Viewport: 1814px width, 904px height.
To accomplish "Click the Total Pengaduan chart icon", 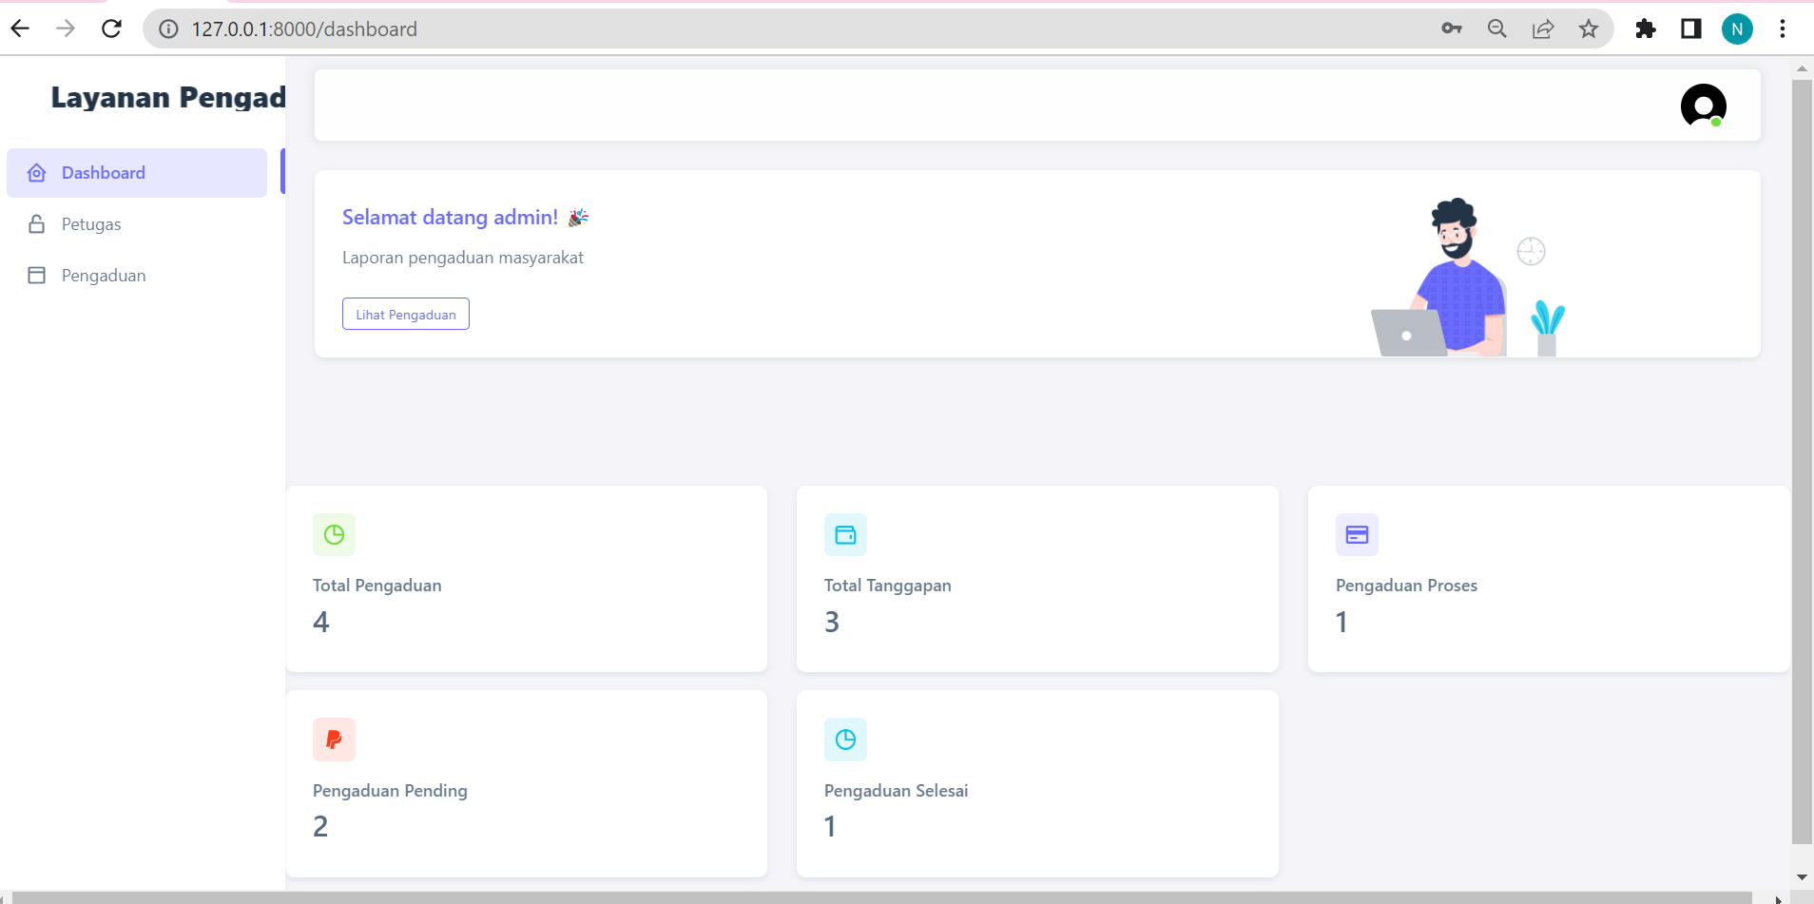I will point(334,534).
